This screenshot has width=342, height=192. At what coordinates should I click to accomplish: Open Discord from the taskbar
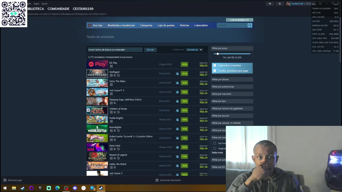[x=75, y=188]
